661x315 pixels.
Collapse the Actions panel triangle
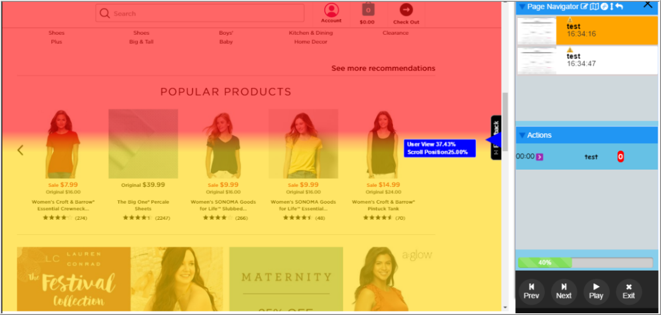coord(522,135)
